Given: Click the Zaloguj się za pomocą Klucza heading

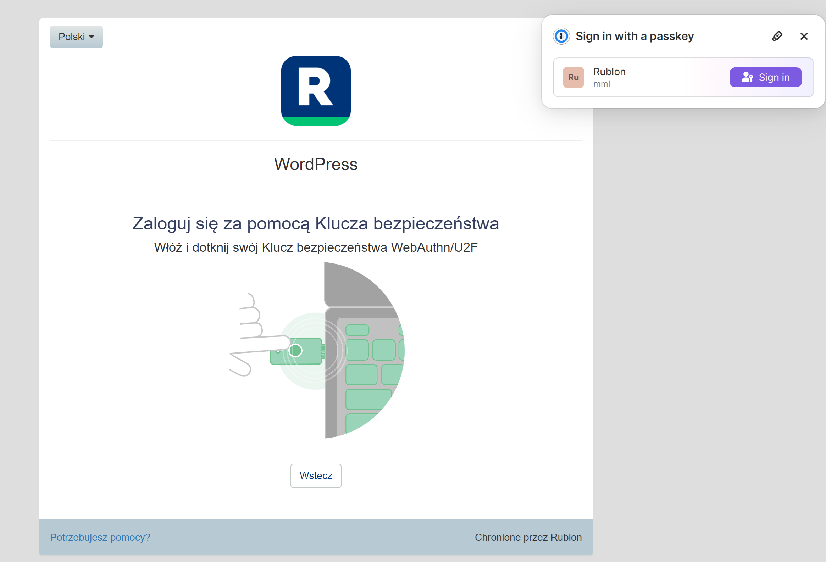Looking at the screenshot, I should (316, 223).
